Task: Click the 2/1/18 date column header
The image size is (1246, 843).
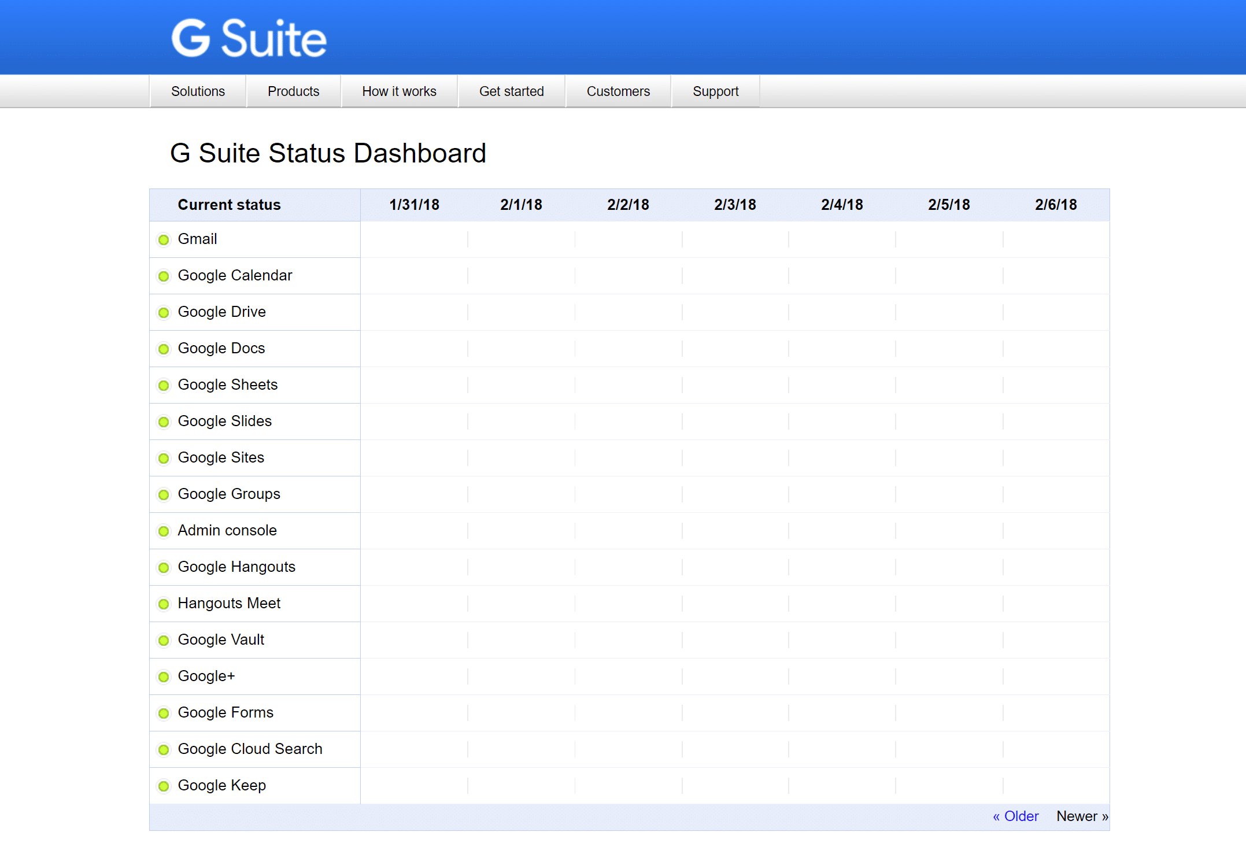Action: click(521, 205)
